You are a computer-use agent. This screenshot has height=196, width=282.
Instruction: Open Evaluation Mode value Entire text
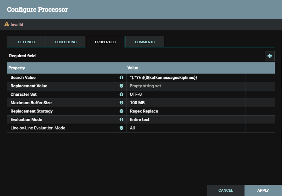(x=140, y=120)
